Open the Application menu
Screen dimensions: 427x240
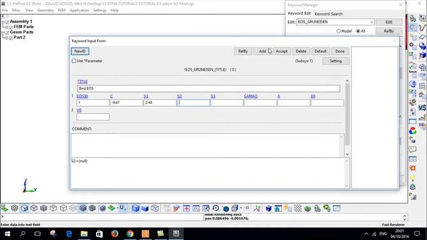click(79, 11)
